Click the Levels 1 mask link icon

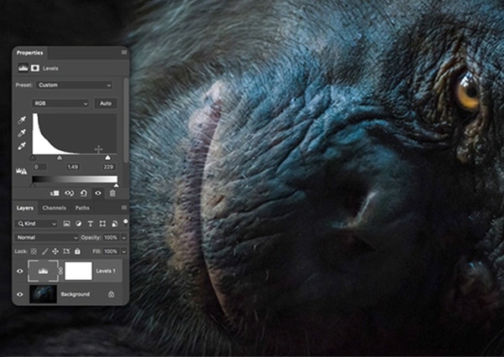(x=60, y=271)
